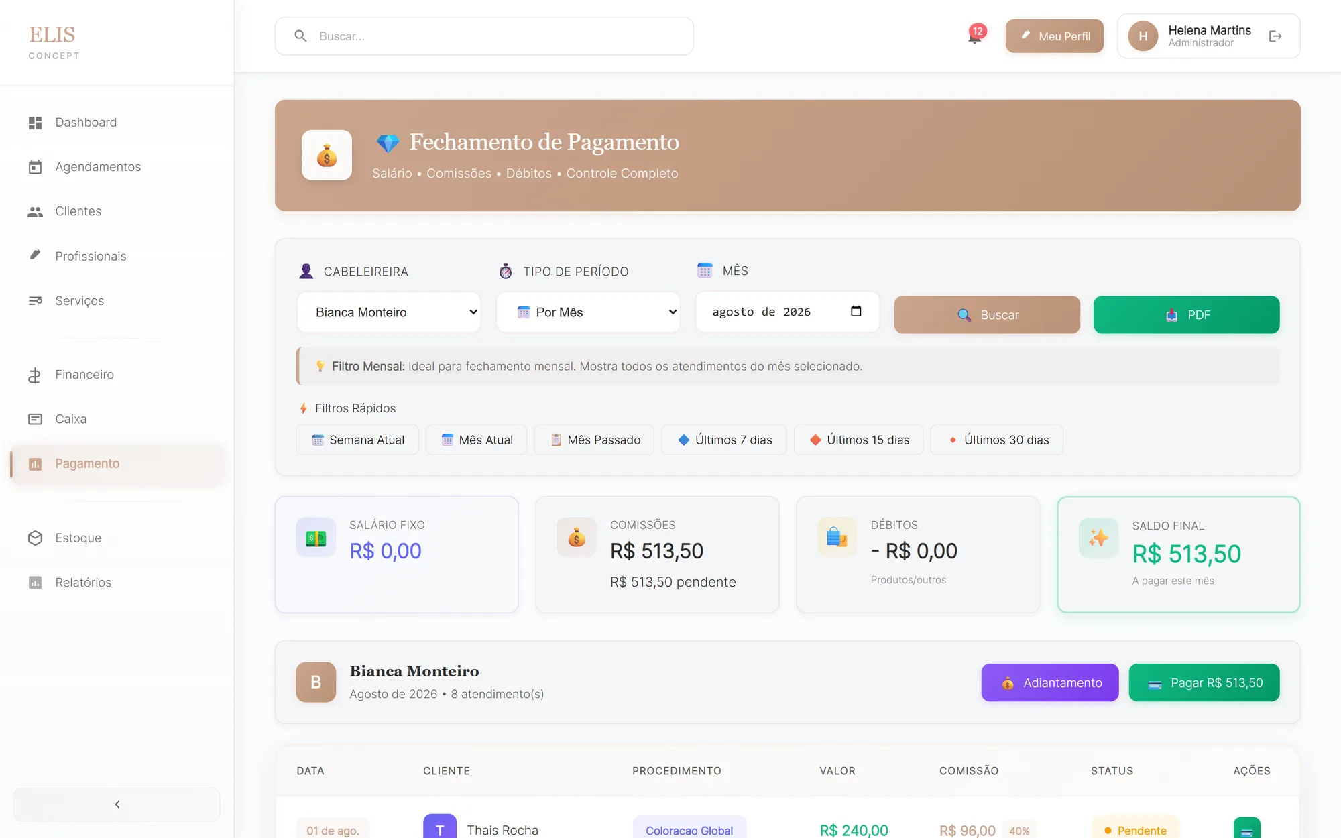
Task: Click the Financeiro currency icon
Action: point(35,375)
